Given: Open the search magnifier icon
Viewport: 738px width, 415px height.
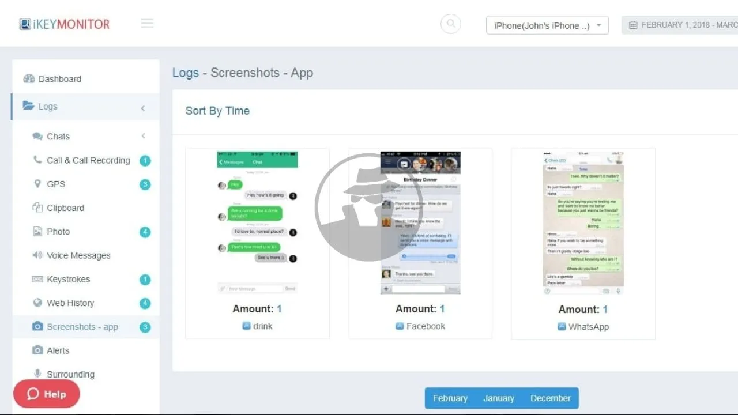Looking at the screenshot, I should click(x=451, y=24).
